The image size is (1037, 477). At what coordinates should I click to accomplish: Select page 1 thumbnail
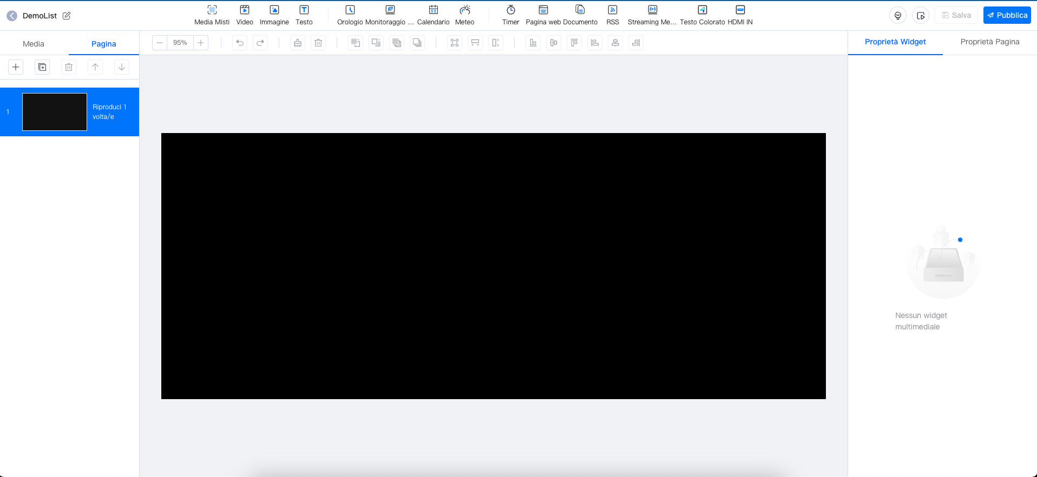(55, 112)
